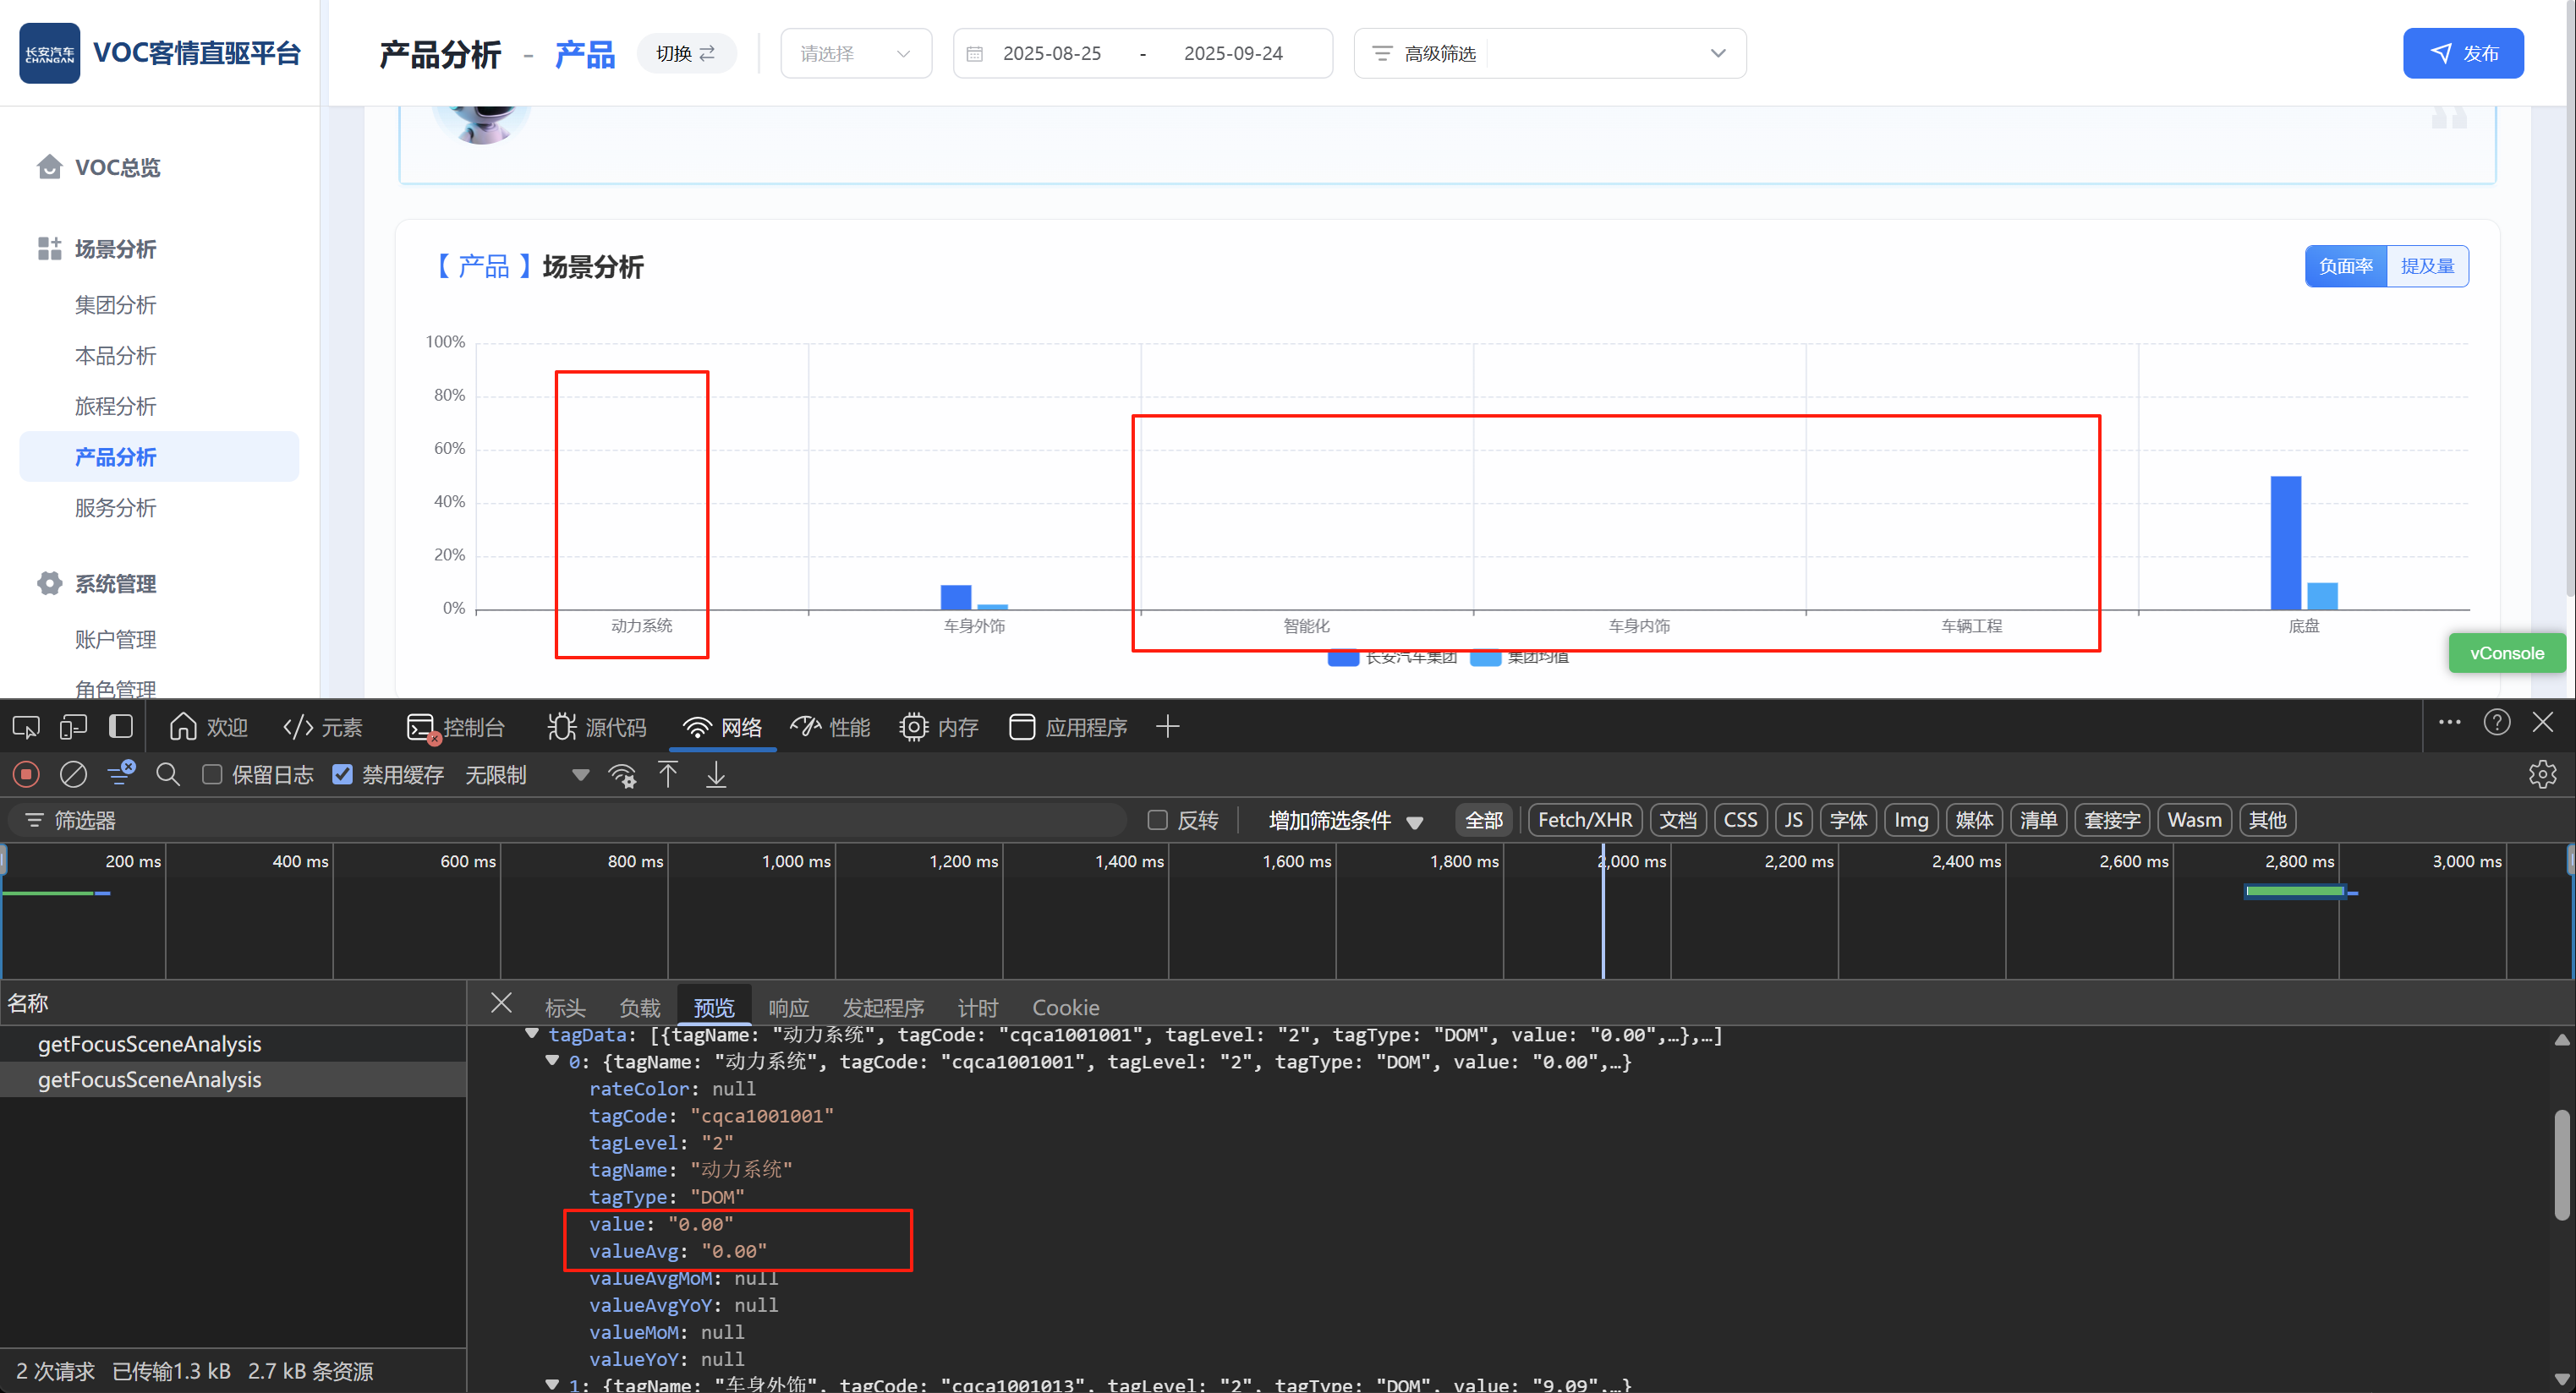Enable the 保留日志 checkbox
Viewport: 2576px width, 1393px height.
click(x=212, y=774)
